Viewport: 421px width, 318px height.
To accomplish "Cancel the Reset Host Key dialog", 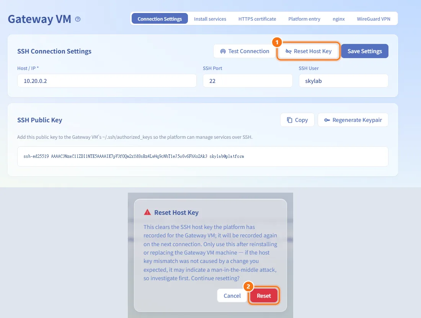I will [x=232, y=295].
